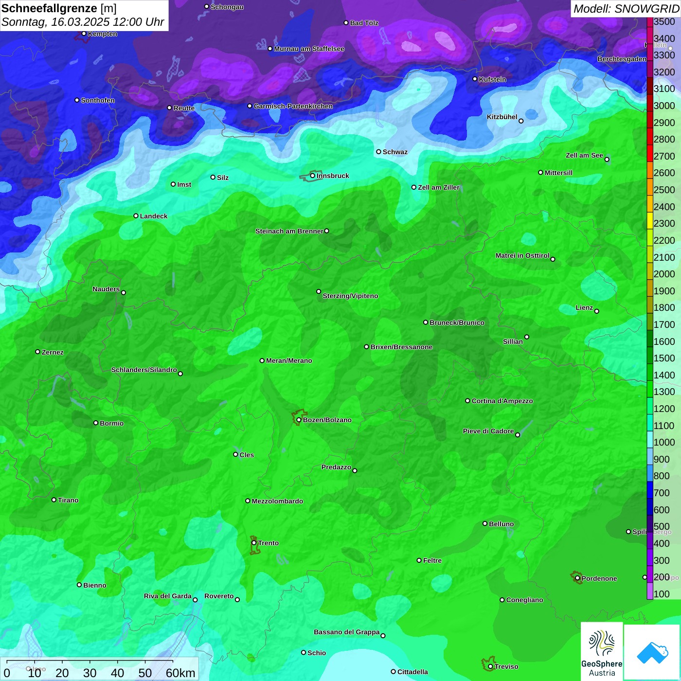Select the orange 2600 legend swatch
The height and width of the screenshot is (681, 681).
point(650,170)
